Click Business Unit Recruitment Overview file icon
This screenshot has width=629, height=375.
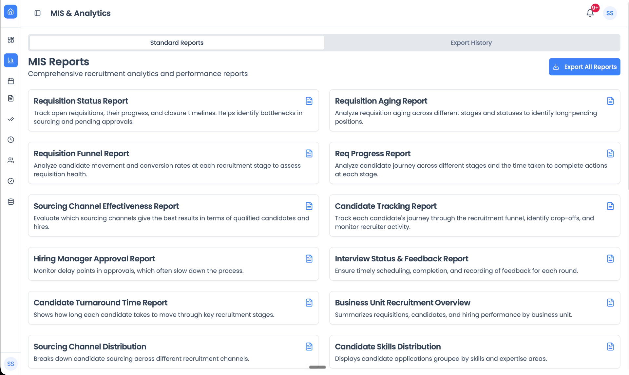(x=610, y=303)
